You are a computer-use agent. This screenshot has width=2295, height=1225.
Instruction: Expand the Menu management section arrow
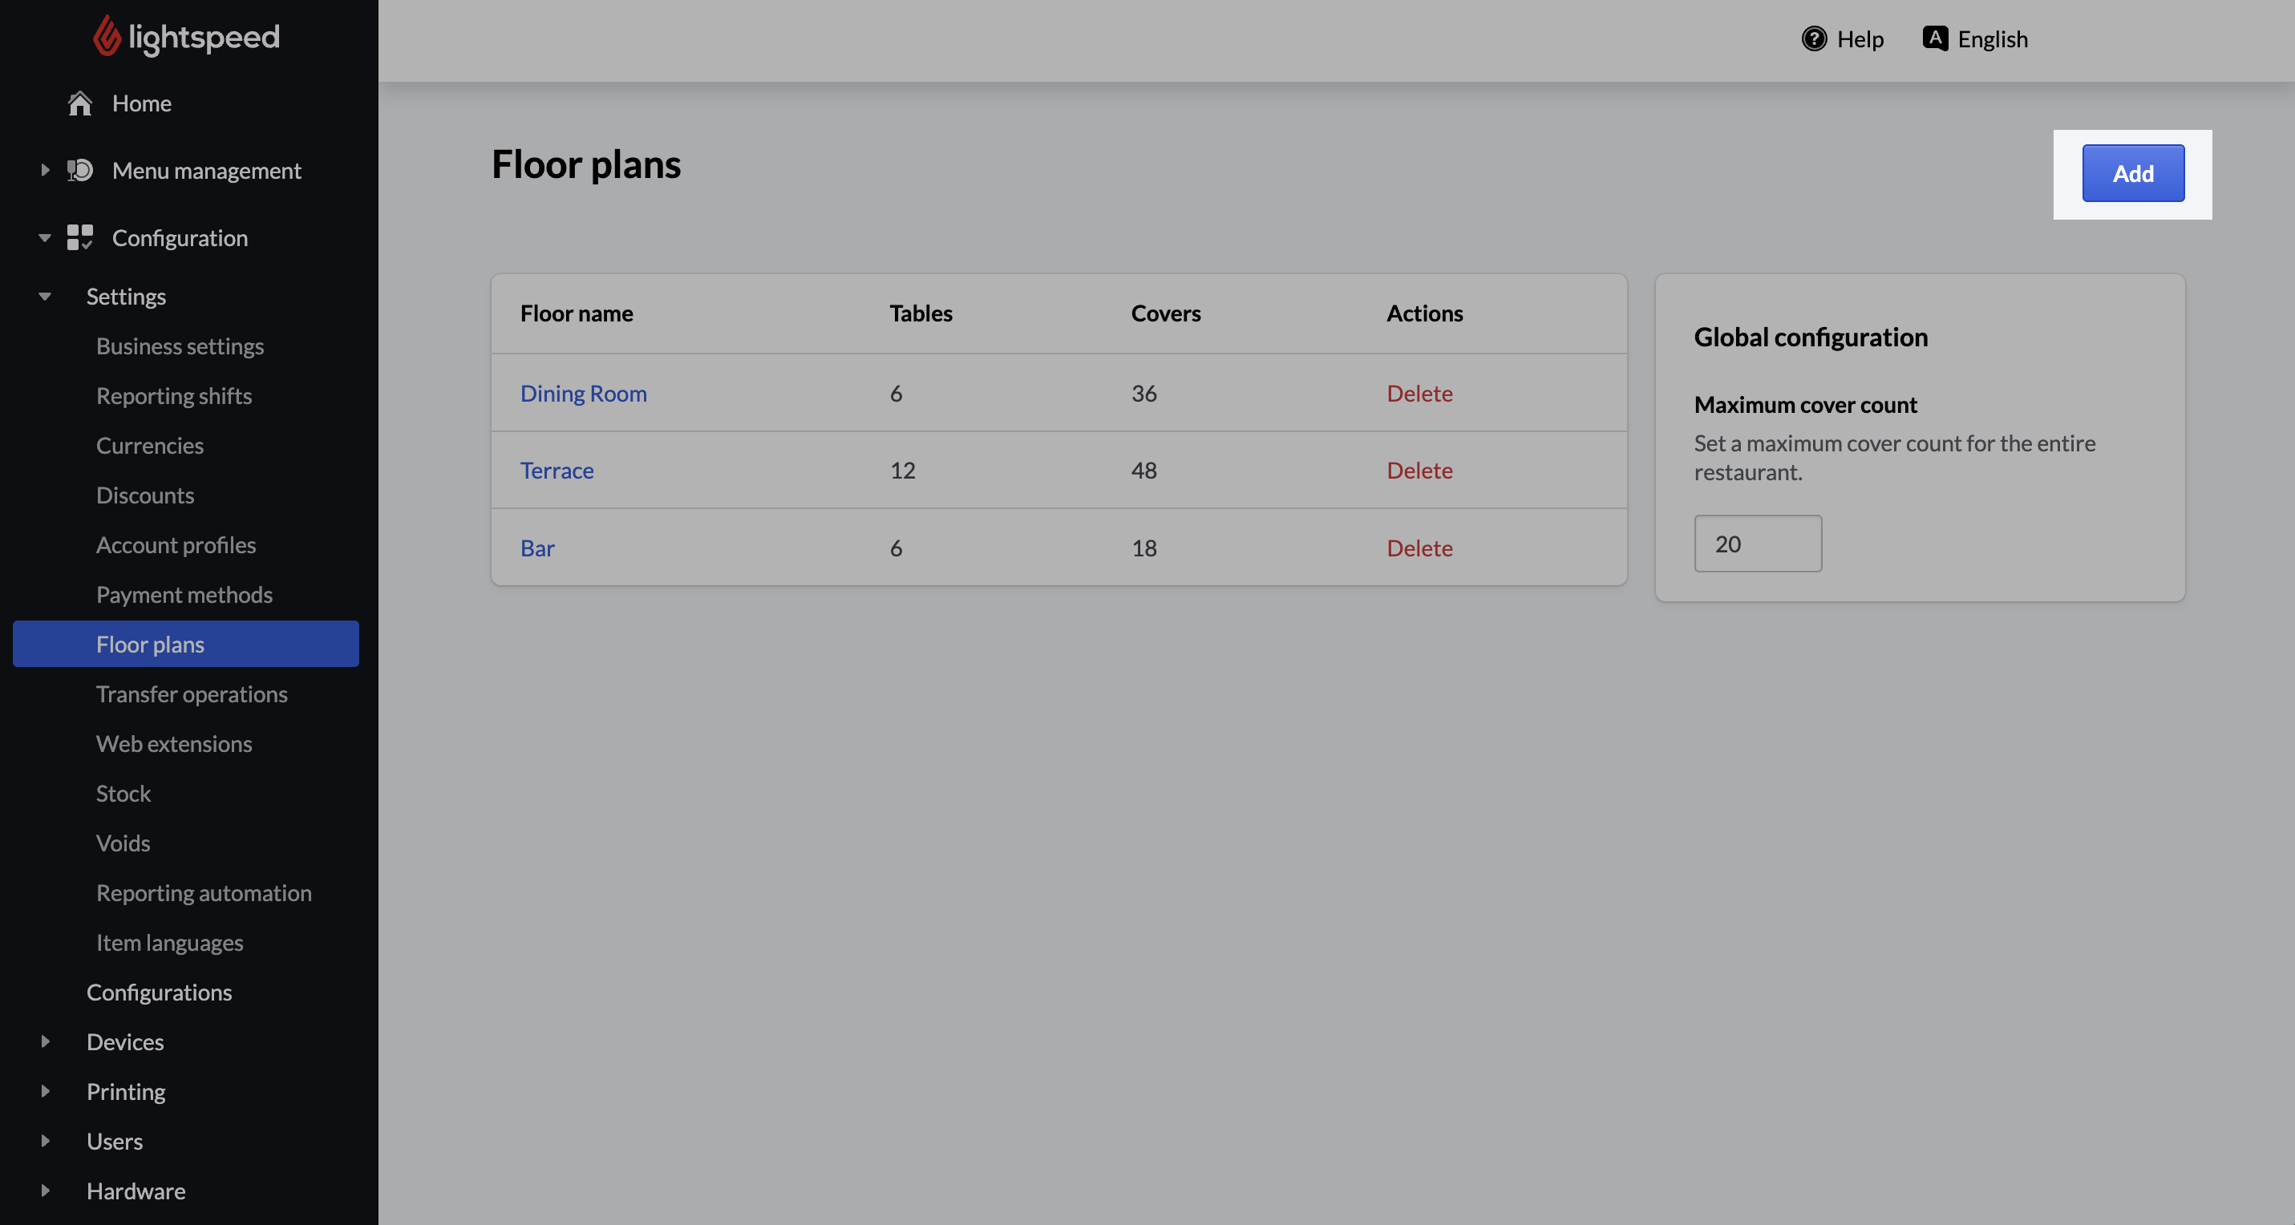[45, 170]
